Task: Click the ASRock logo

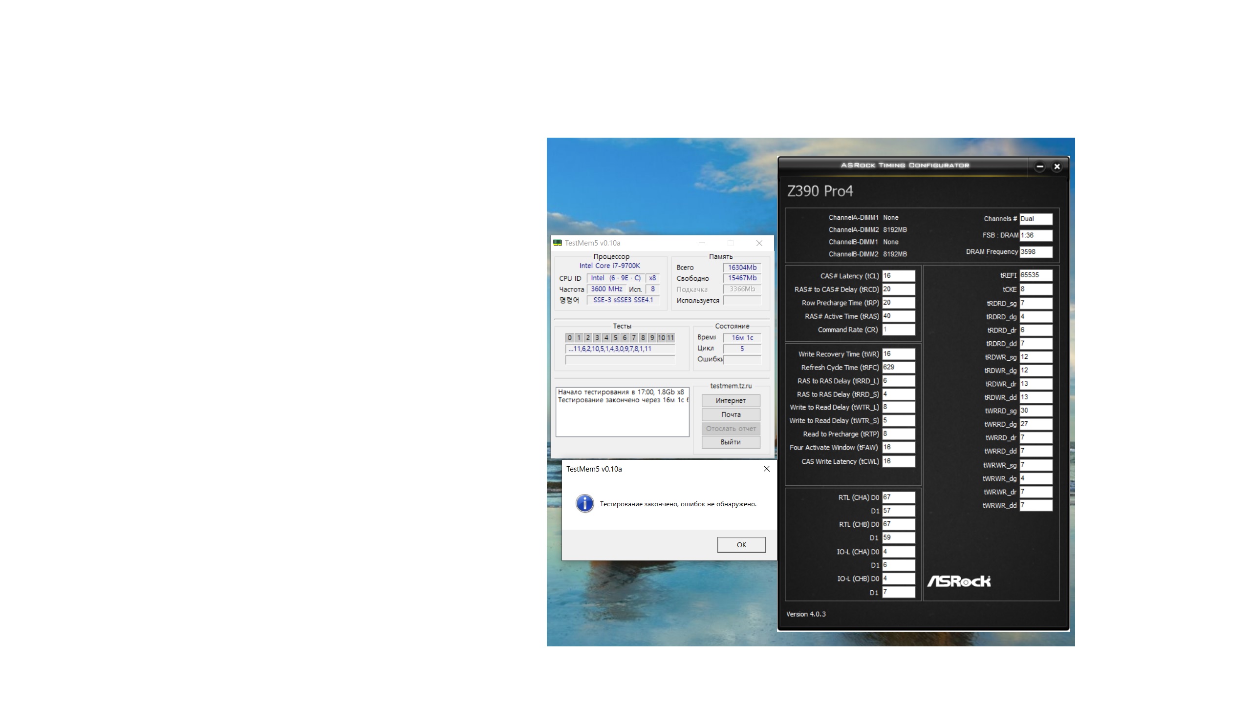Action: (958, 581)
